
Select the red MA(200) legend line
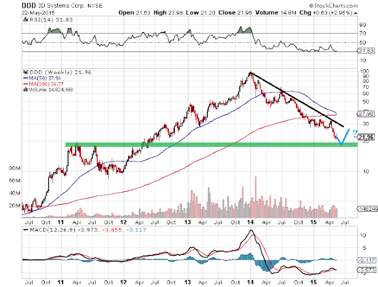coord(26,84)
